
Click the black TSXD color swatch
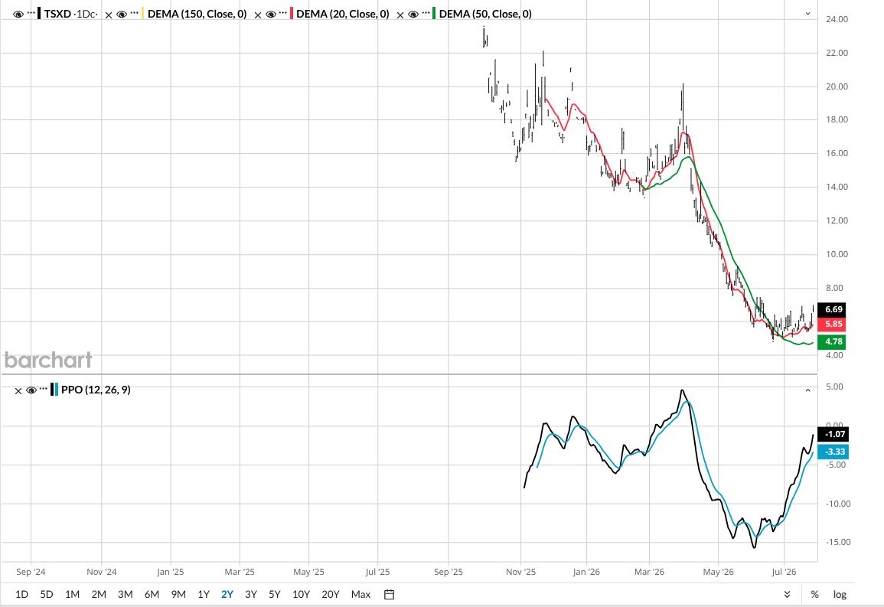(x=39, y=14)
